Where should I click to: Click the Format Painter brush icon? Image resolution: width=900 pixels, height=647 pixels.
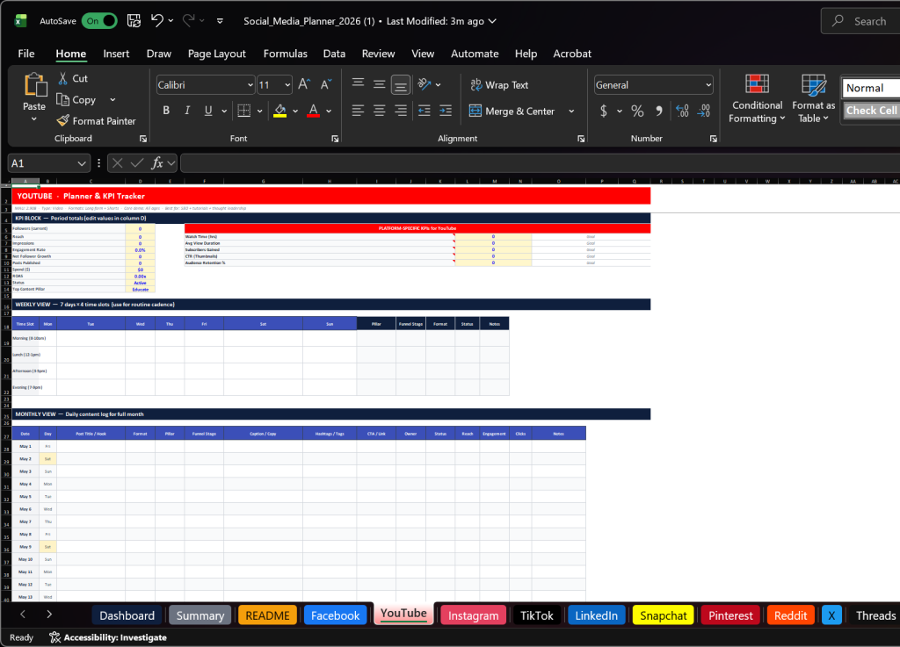[63, 121]
